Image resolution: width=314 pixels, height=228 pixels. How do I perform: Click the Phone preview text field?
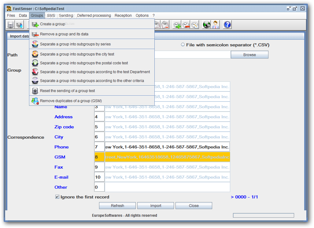point(168,147)
